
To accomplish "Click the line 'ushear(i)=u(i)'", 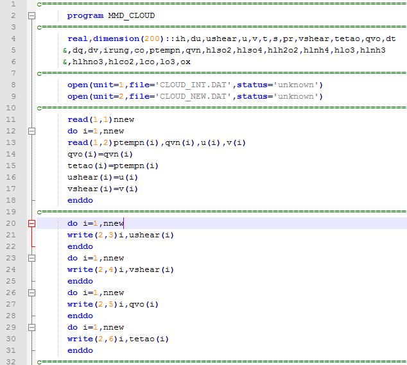I will pos(103,177).
